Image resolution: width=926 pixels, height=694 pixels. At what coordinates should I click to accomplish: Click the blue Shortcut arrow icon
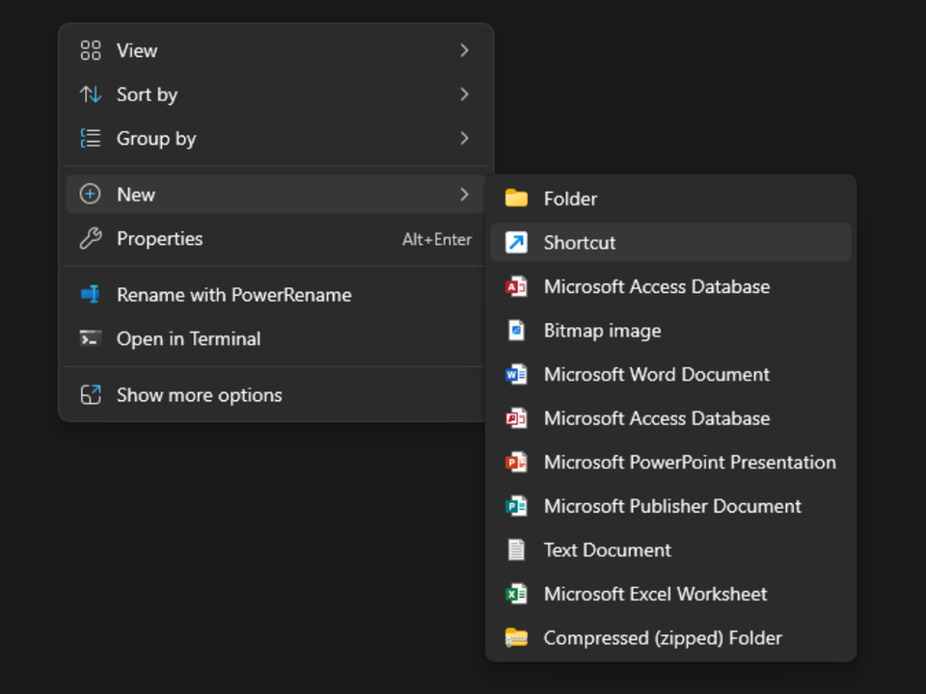pyautogui.click(x=516, y=243)
